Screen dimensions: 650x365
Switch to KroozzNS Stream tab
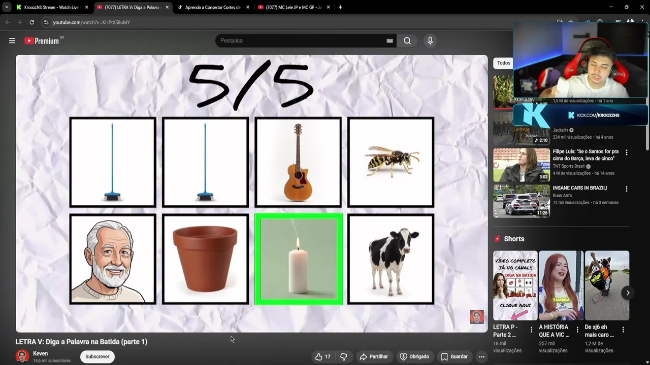click(x=51, y=7)
